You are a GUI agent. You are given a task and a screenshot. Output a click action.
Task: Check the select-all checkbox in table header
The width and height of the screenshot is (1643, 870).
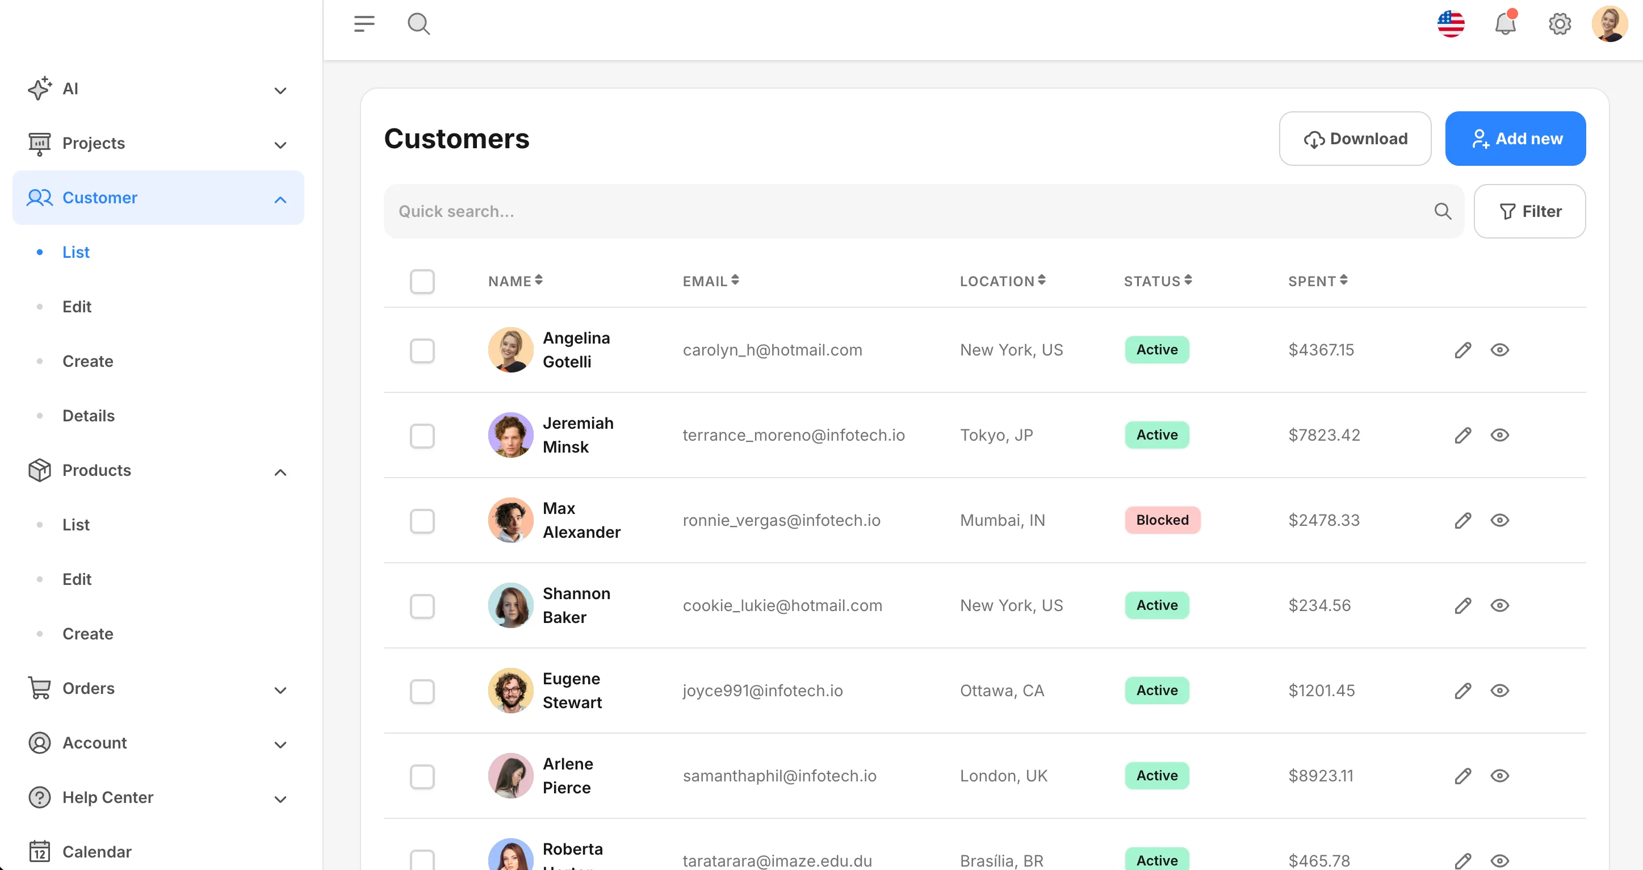pyautogui.click(x=422, y=281)
